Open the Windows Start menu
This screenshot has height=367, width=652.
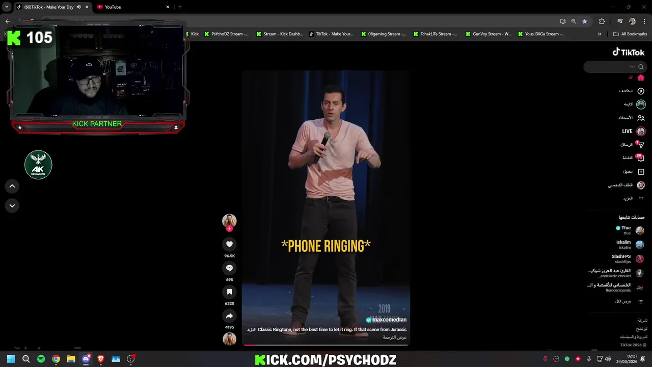[x=11, y=359]
